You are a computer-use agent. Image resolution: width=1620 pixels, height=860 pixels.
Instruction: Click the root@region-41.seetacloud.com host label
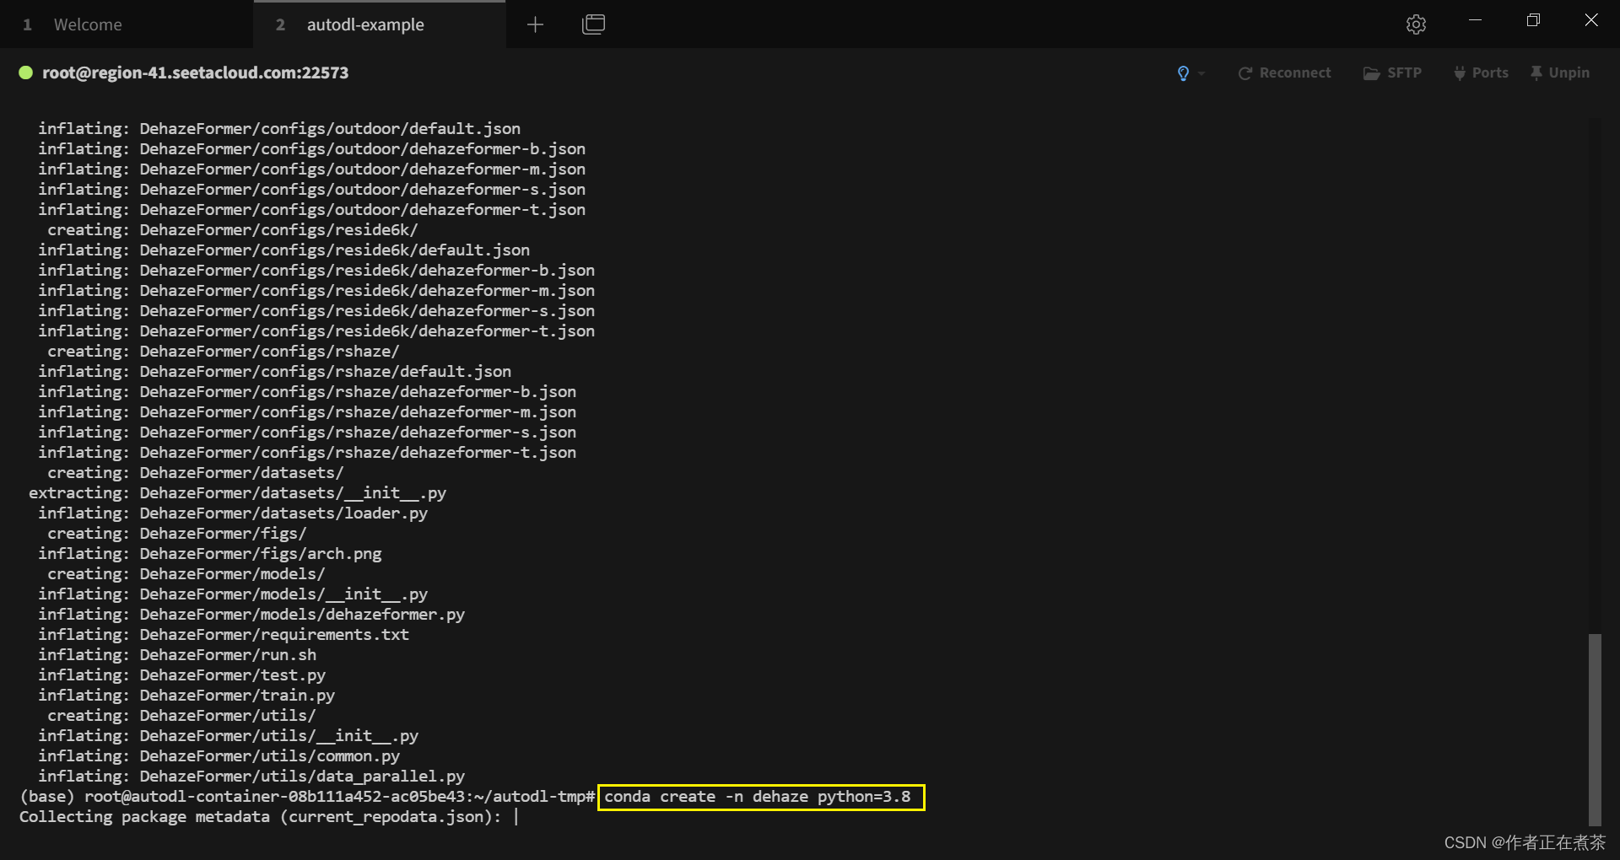coord(195,73)
